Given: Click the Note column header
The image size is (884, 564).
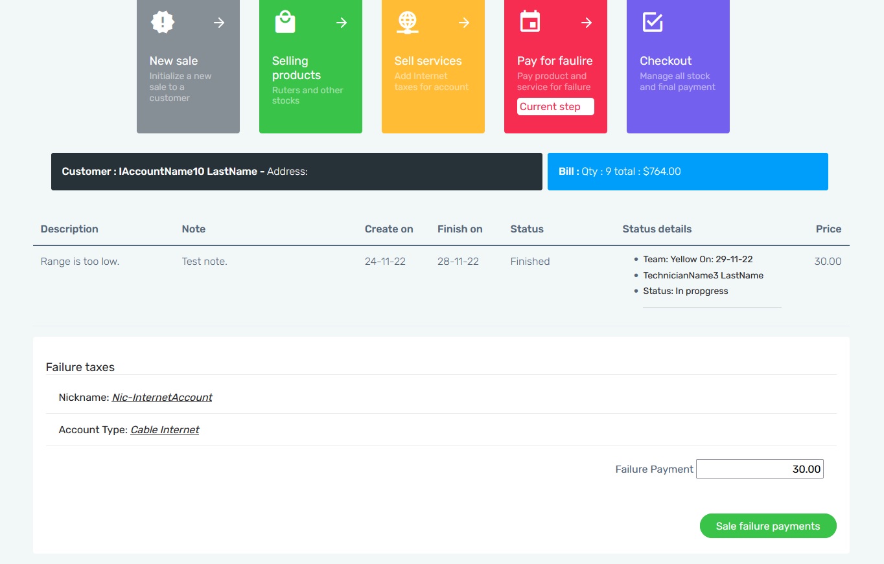Looking at the screenshot, I should (x=194, y=229).
